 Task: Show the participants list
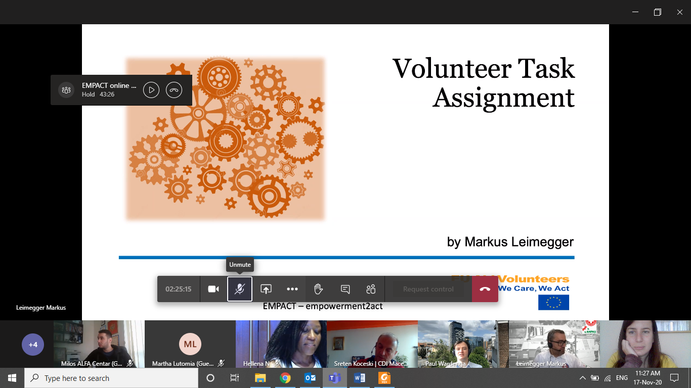pos(371,289)
